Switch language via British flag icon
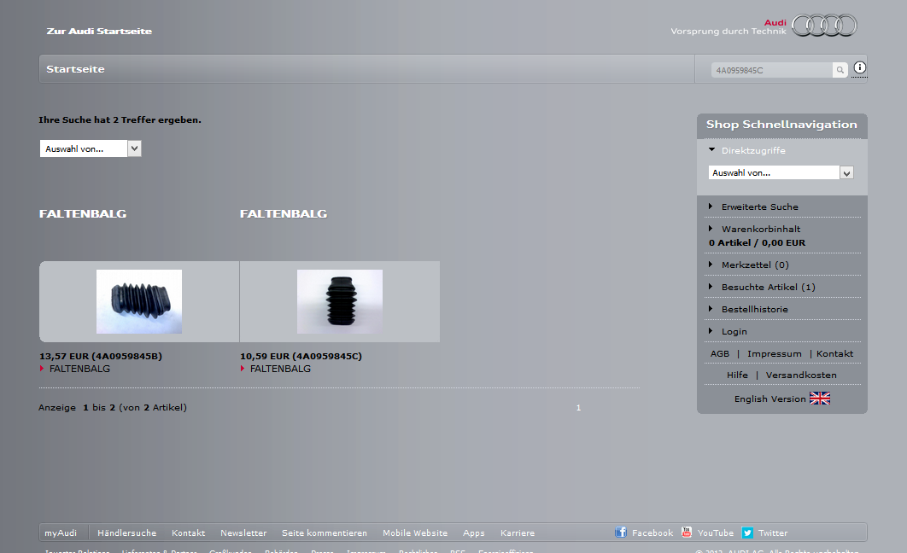Image resolution: width=907 pixels, height=553 pixels. pyautogui.click(x=820, y=399)
